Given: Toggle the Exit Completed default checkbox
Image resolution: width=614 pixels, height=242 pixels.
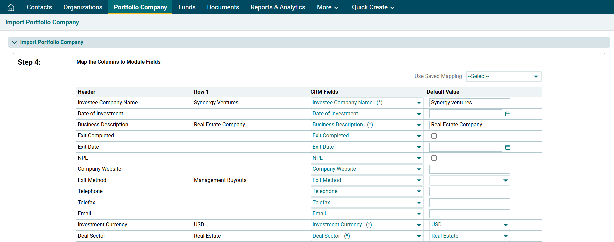Looking at the screenshot, I should tap(434, 136).
